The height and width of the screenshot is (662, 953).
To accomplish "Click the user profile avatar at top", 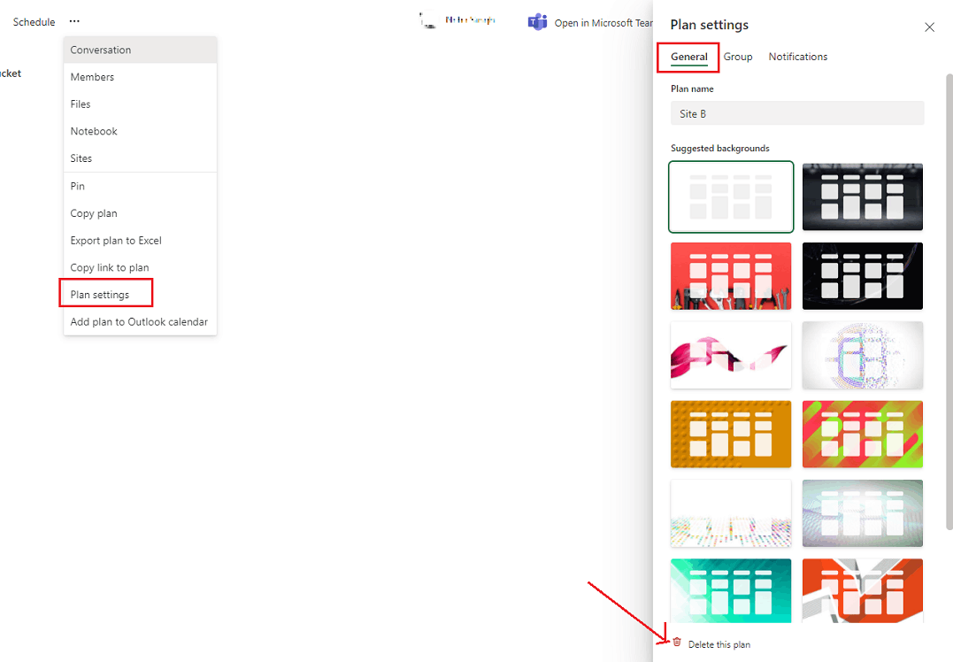I will (427, 19).
